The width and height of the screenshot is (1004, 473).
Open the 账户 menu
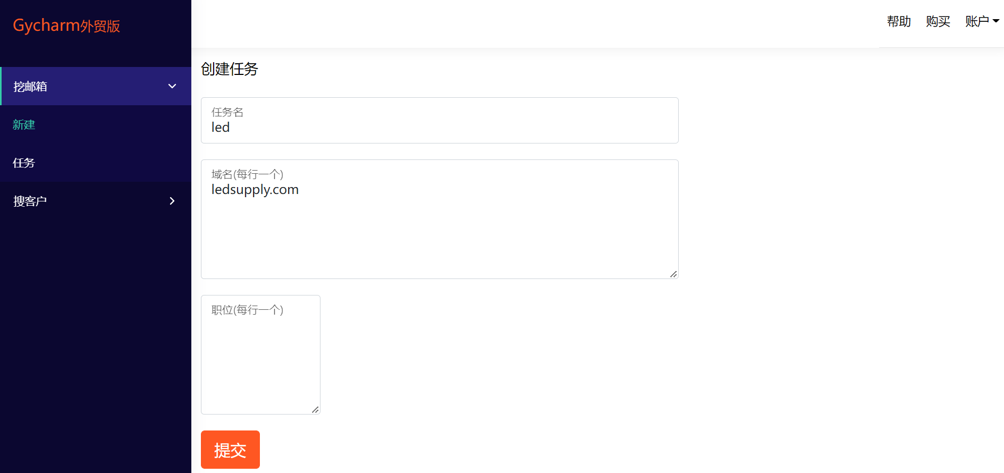pos(982,21)
